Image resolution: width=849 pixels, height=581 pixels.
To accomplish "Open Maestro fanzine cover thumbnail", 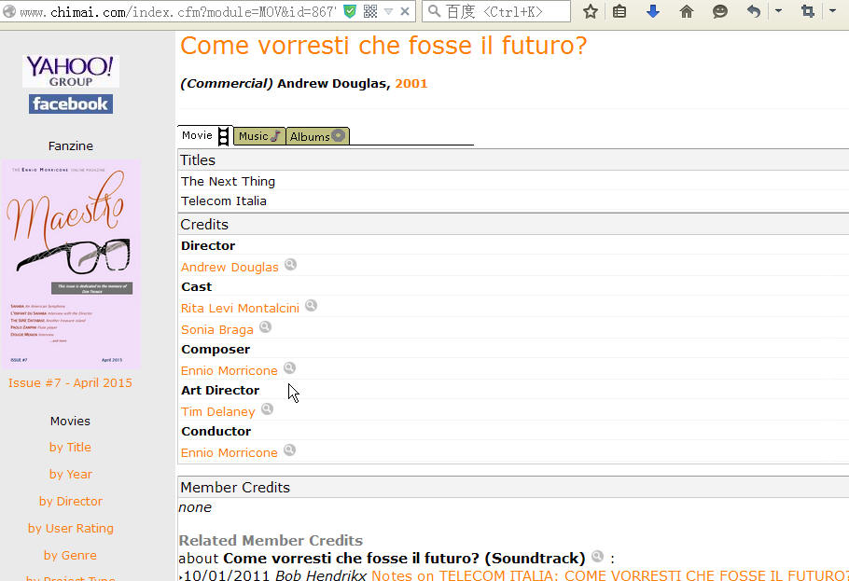I will coord(71,264).
